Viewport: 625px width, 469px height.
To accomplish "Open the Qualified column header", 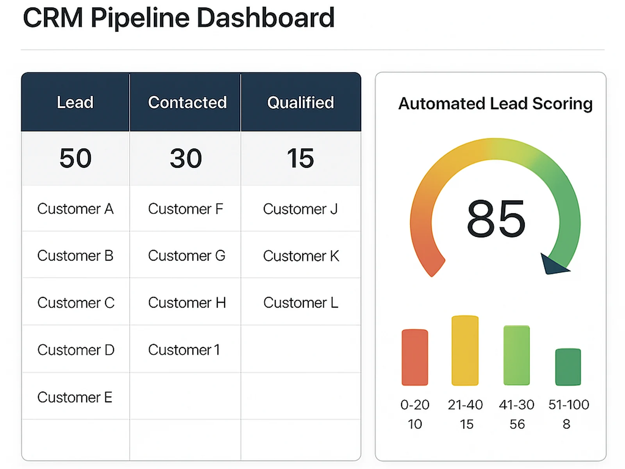I will tap(300, 102).
